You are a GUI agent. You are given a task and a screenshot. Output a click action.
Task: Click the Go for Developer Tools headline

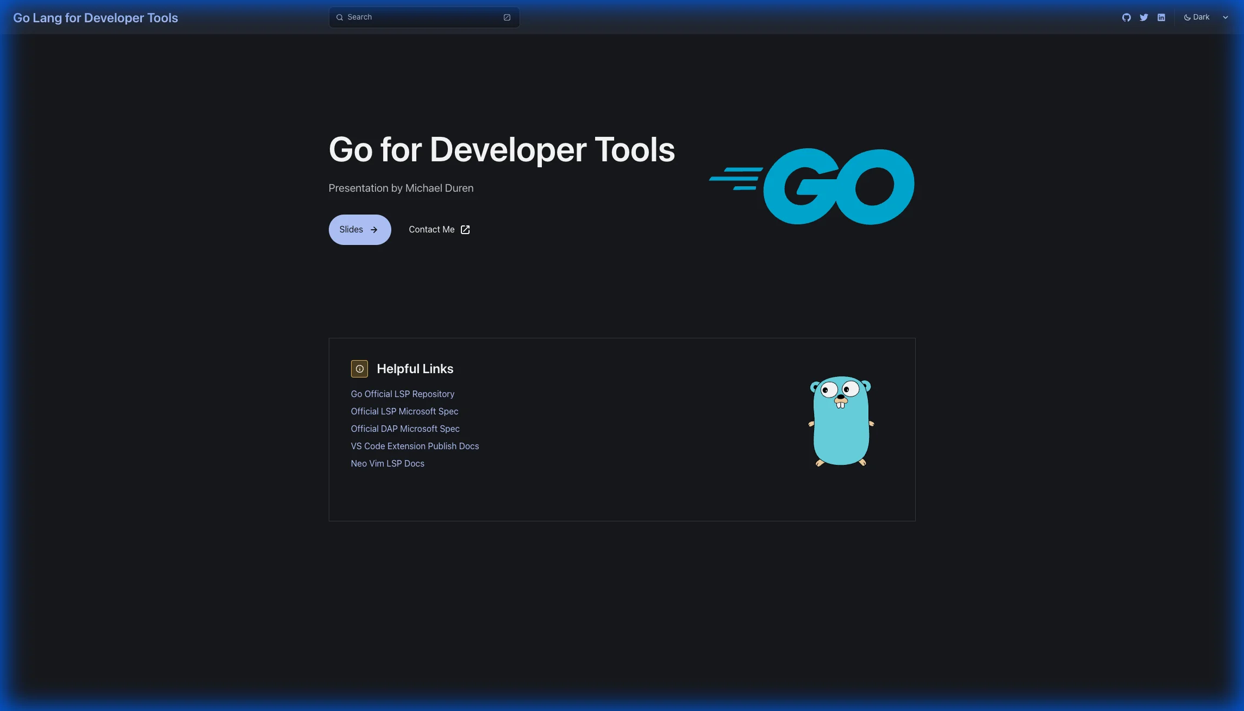[502, 149]
